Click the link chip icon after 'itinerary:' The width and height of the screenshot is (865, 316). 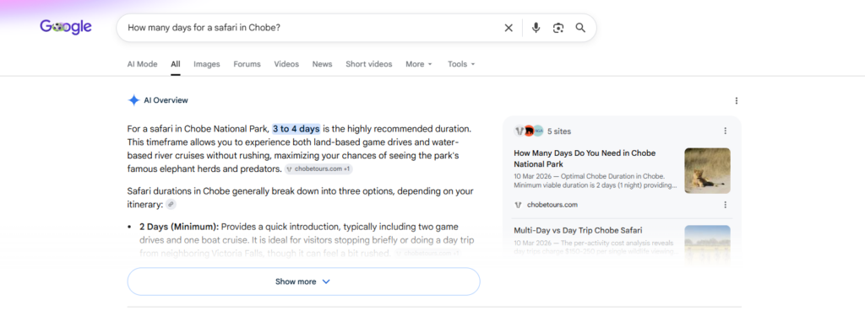tap(171, 204)
